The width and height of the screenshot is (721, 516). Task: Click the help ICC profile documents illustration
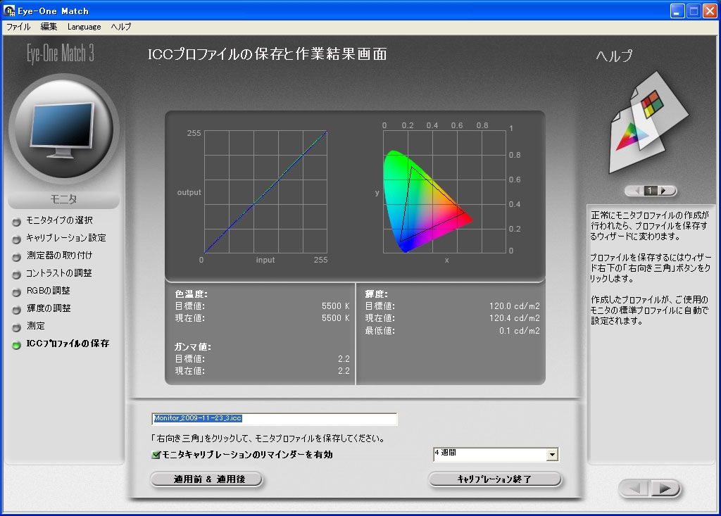(x=648, y=123)
